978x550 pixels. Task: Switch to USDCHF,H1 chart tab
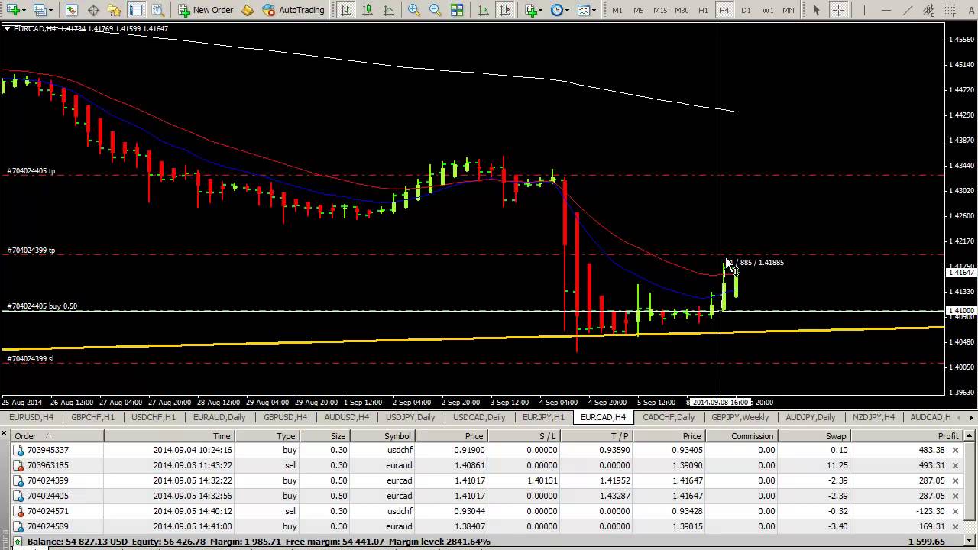(154, 417)
